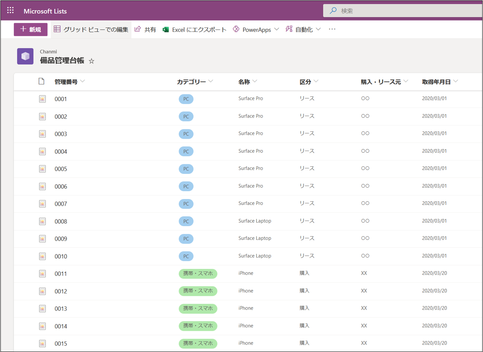Screen dimensions: 483x352
Task: Click the 新規 button
Action: 31,29
